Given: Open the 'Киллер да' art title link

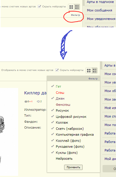Looking at the screenshot, I should 35,93.
